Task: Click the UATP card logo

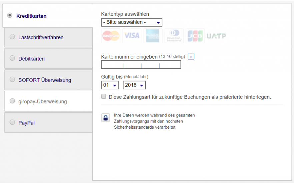Action: (216, 36)
